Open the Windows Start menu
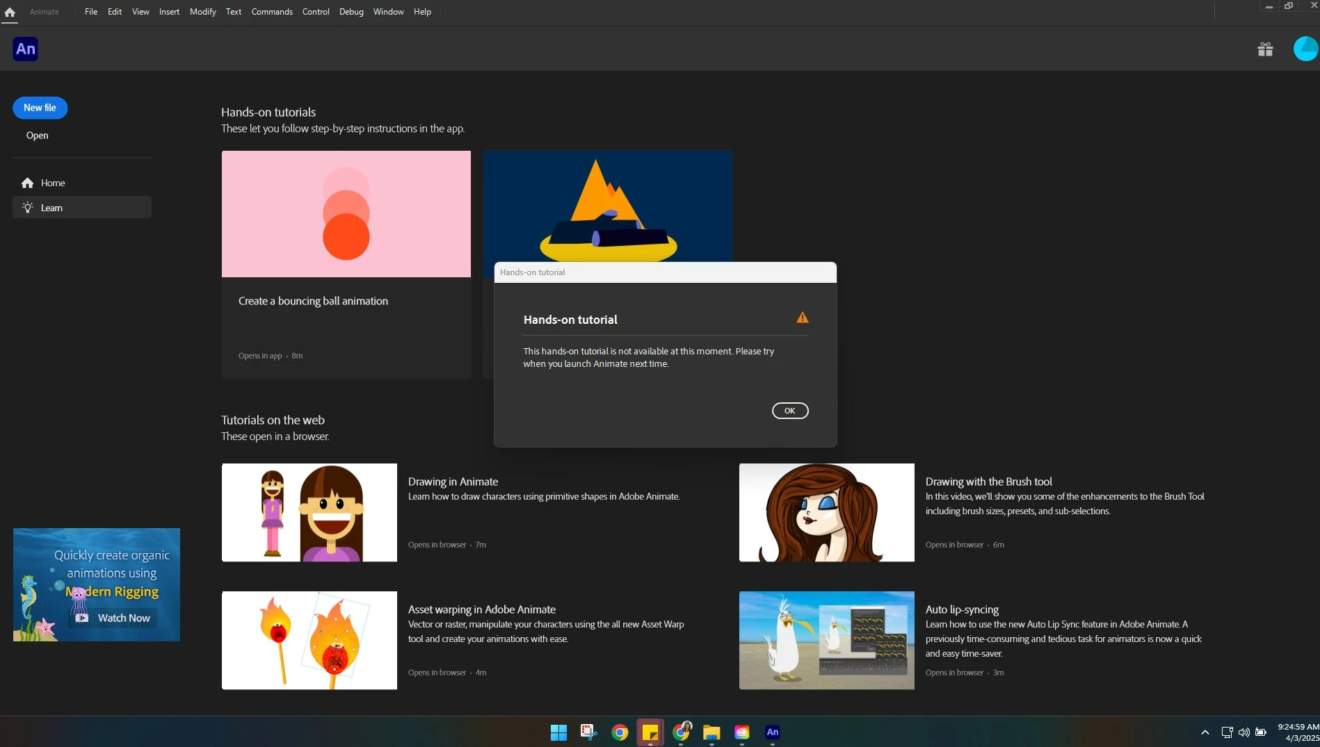This screenshot has height=747, width=1320. click(x=558, y=732)
